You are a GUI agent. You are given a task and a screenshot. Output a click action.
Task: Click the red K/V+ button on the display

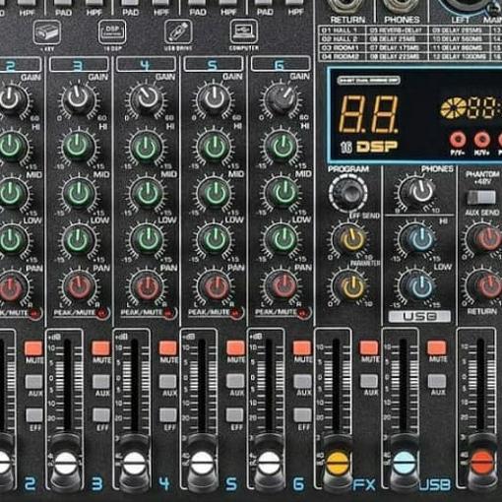[481, 140]
